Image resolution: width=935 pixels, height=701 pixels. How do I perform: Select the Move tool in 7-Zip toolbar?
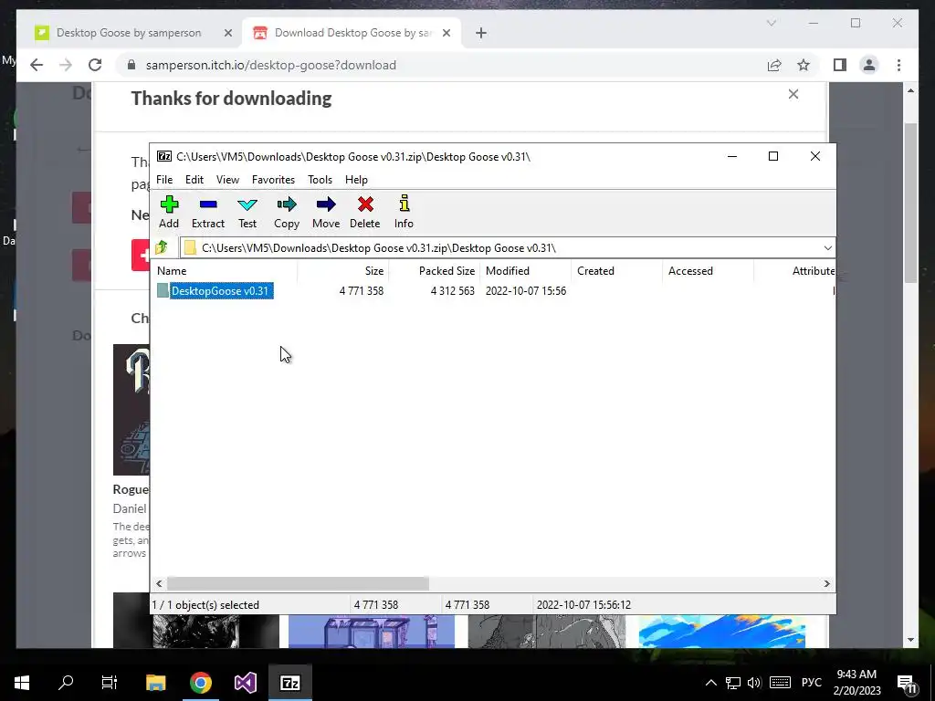pyautogui.click(x=326, y=212)
